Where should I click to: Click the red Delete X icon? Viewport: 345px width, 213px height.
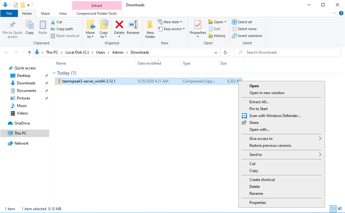pos(119,25)
